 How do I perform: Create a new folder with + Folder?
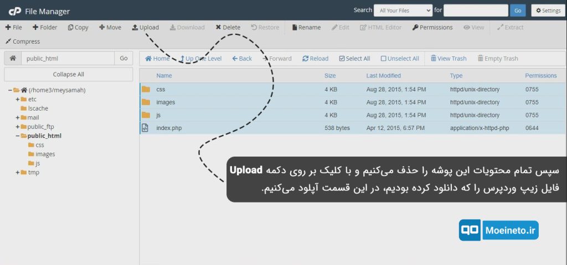tap(45, 28)
